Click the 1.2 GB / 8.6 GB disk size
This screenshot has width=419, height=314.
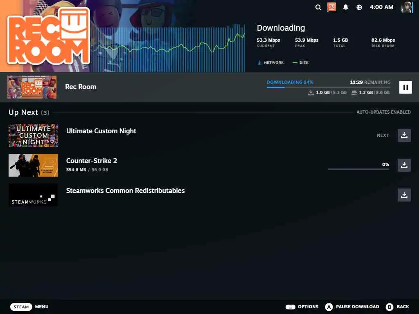pos(371,92)
